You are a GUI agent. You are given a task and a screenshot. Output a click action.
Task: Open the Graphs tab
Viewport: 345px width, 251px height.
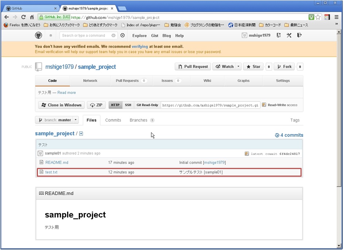pyautogui.click(x=243, y=81)
